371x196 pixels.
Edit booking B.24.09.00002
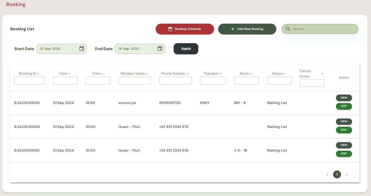tap(344, 154)
